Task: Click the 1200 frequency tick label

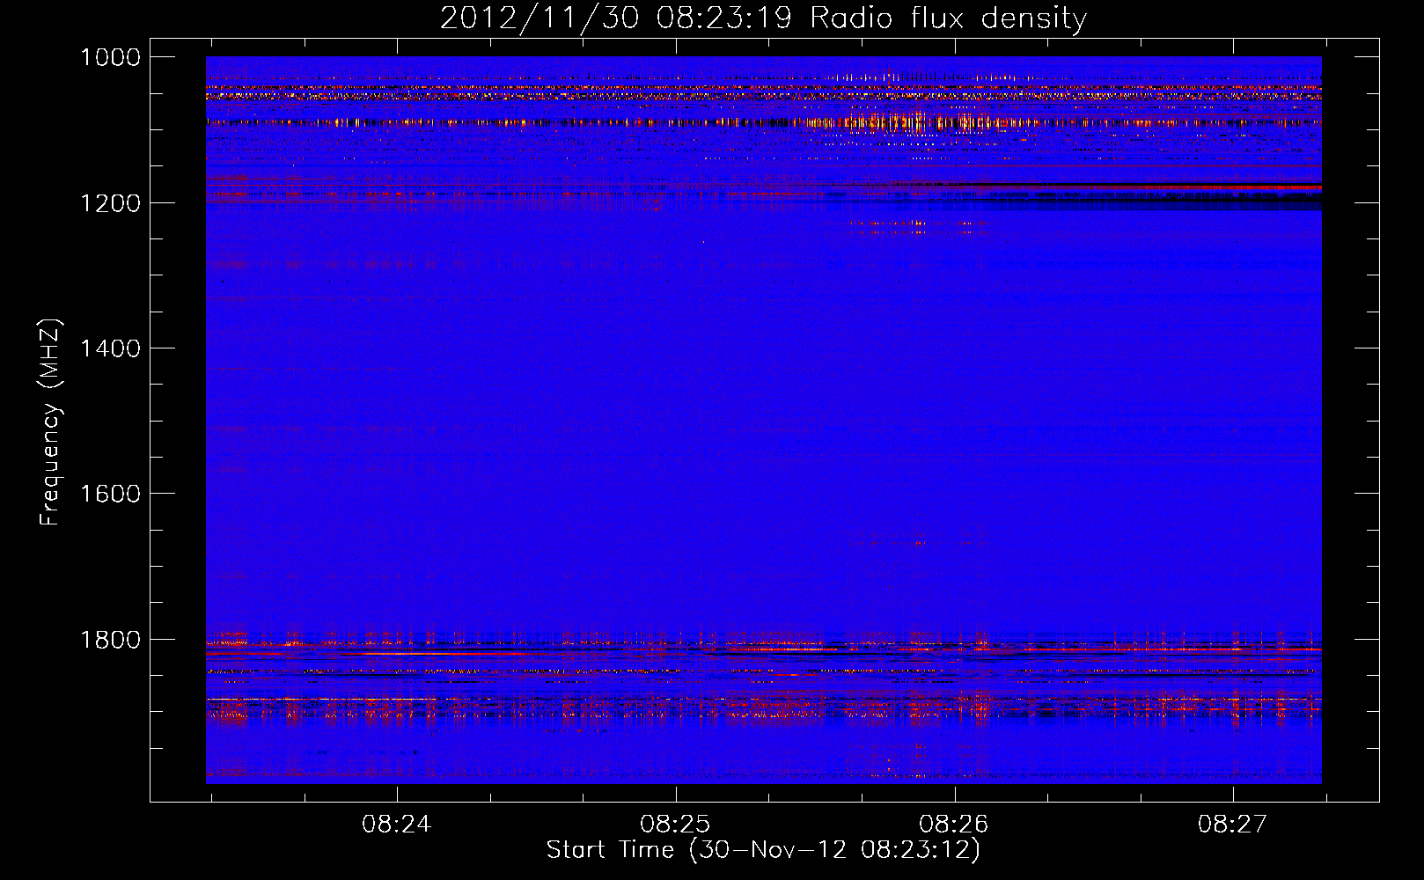Action: pos(111,203)
